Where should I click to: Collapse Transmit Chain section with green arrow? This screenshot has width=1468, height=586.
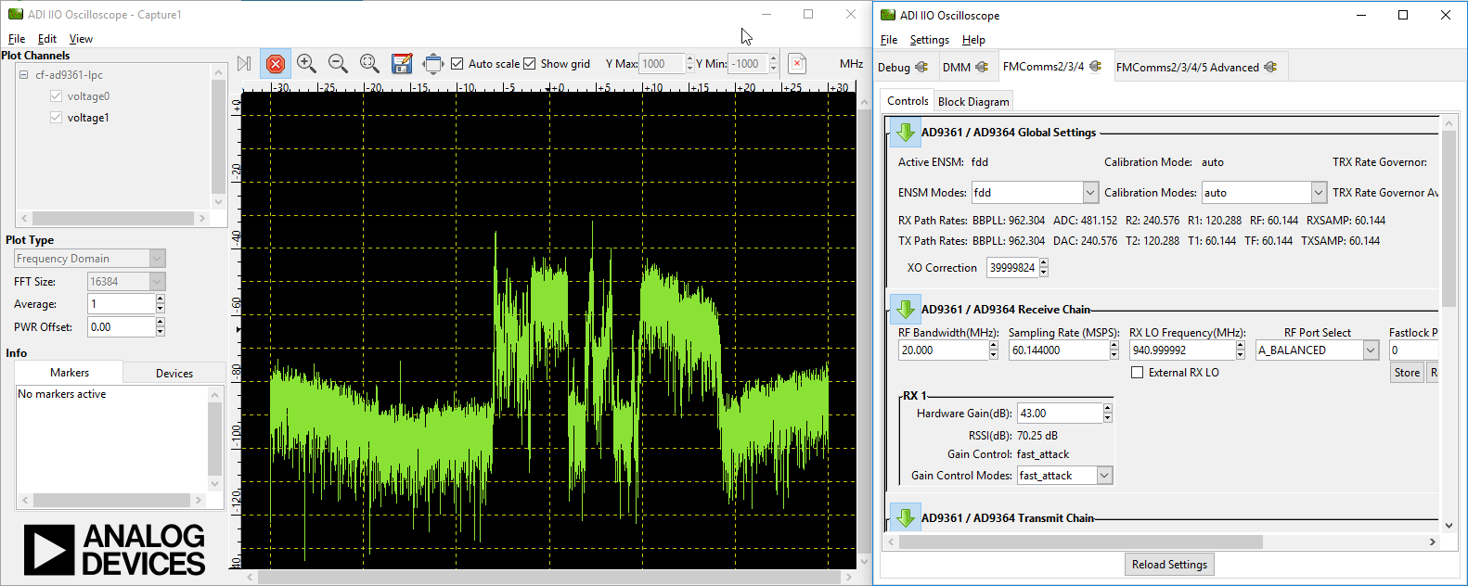(906, 517)
